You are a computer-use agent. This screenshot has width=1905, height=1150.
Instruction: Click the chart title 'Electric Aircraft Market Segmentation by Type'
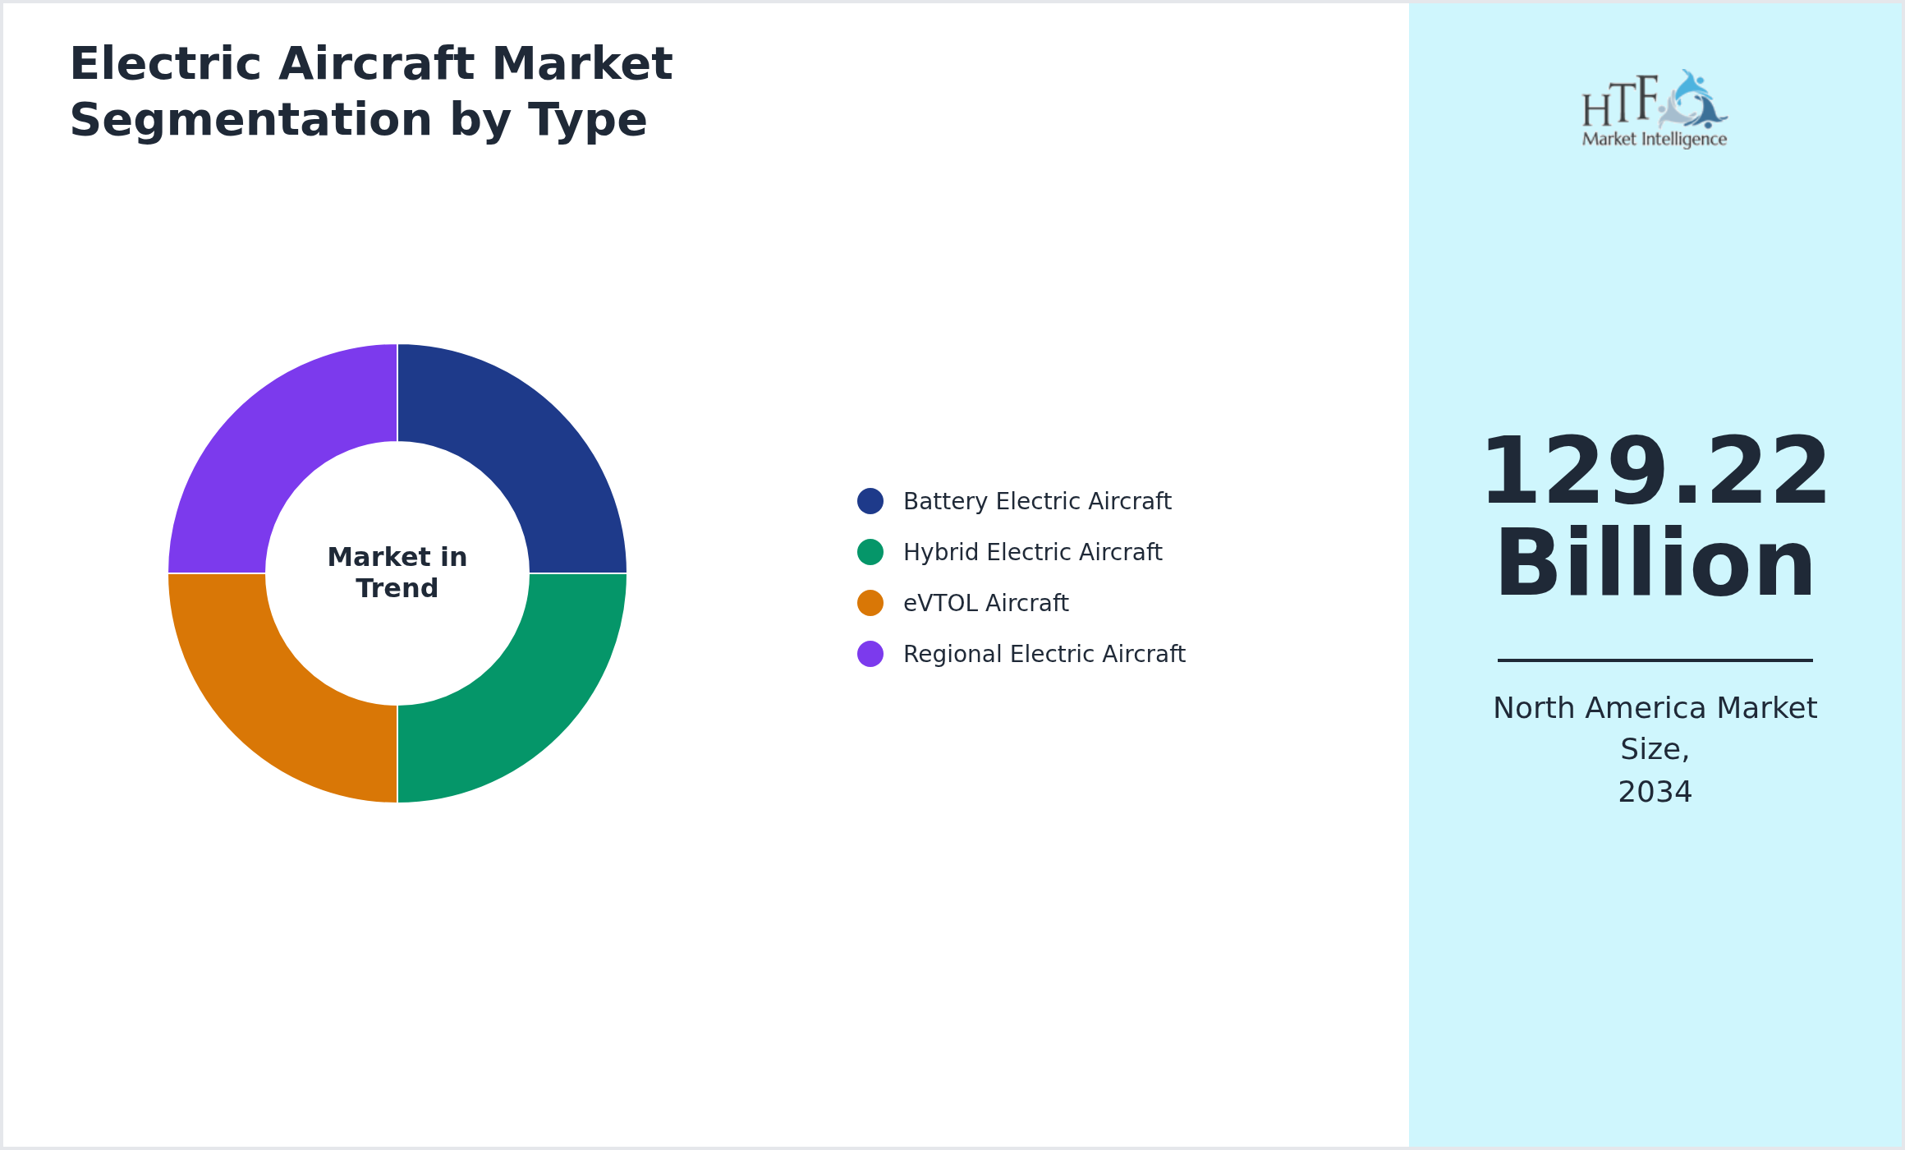[x=371, y=92]
